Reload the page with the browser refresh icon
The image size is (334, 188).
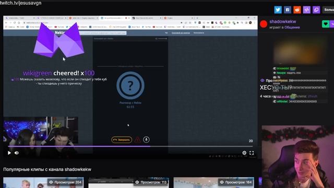tap(15, 22)
